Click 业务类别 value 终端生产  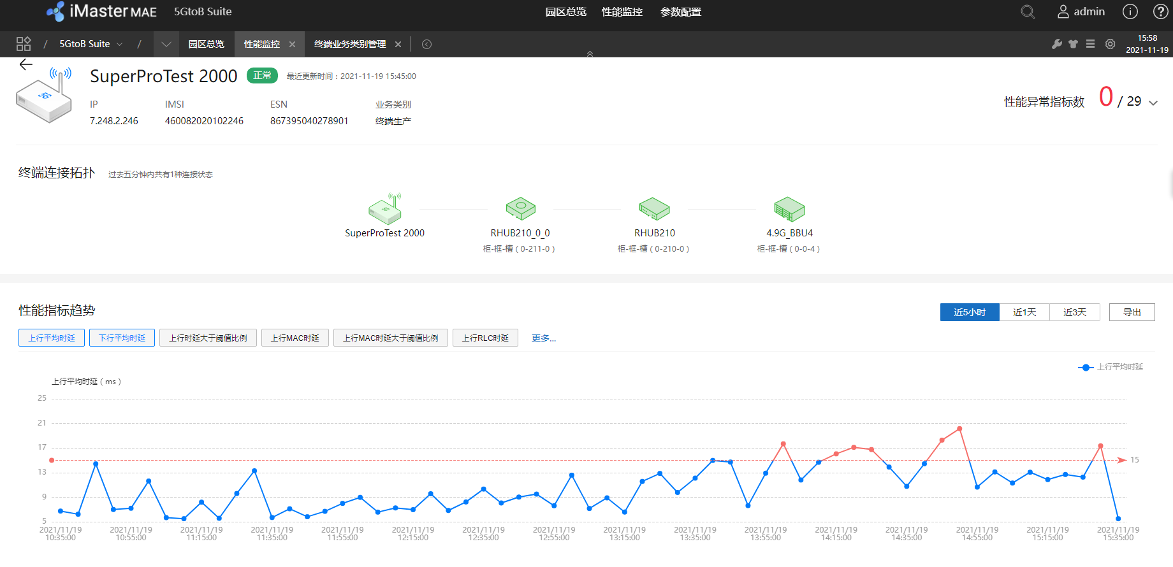click(x=393, y=121)
